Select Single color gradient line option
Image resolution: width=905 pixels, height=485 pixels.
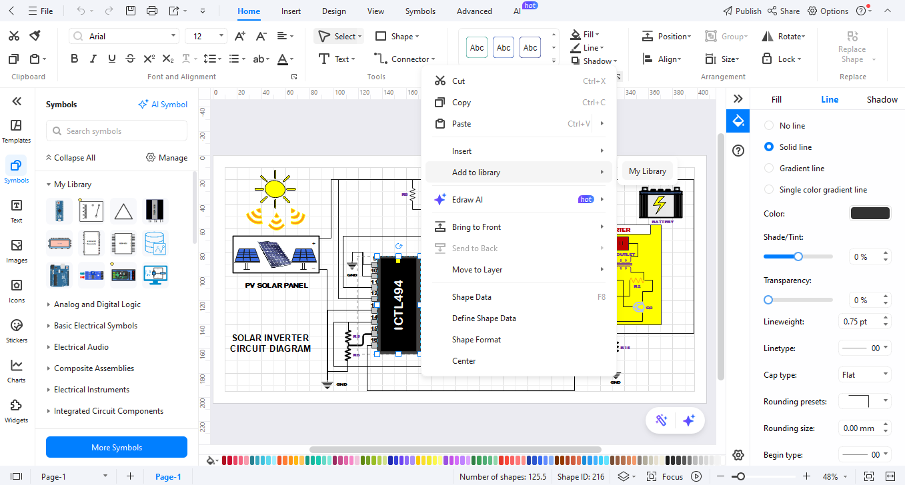[816, 189]
